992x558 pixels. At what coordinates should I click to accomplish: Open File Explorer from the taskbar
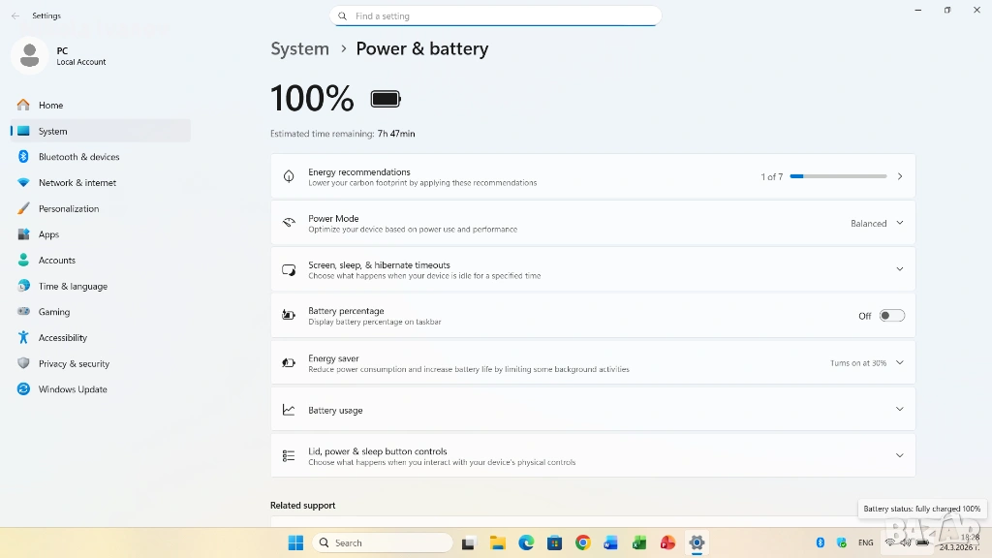coord(497,542)
